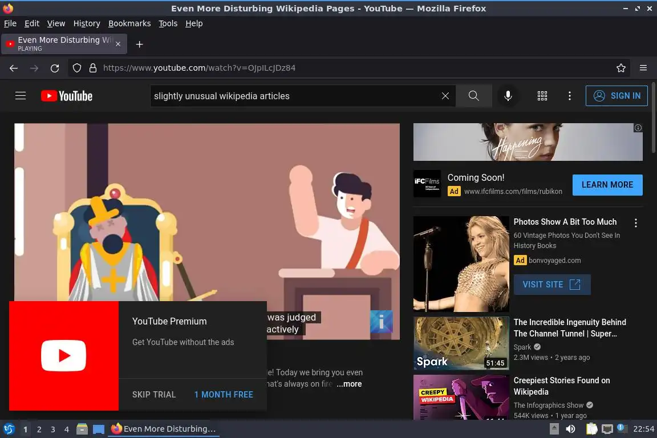Open options for Photos Show A Bit ad

(636, 223)
